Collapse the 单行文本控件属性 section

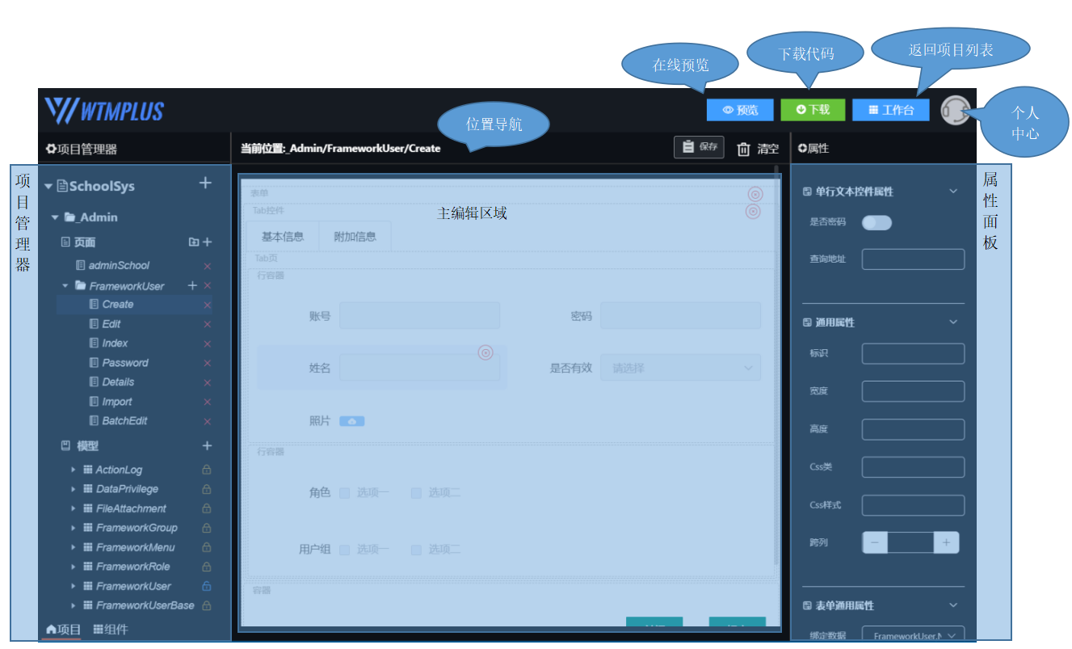tap(952, 192)
